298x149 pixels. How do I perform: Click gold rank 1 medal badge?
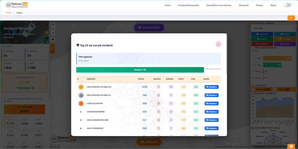81,87
